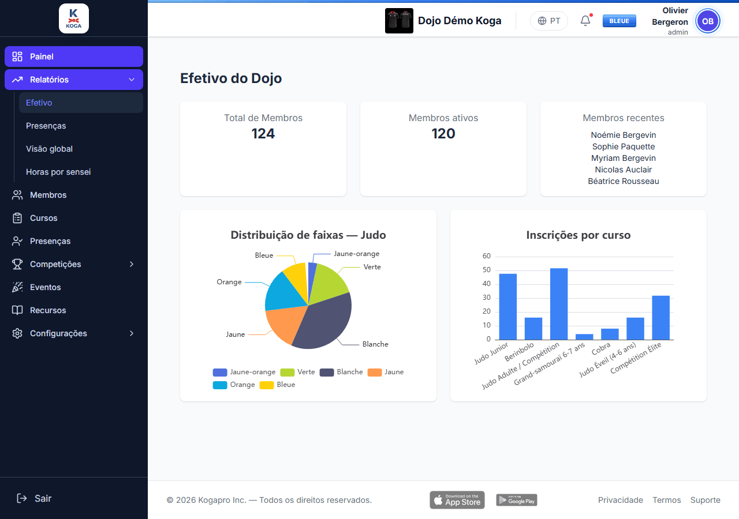
Task: Expand the Competições submenu chevron
Action: (x=132, y=264)
